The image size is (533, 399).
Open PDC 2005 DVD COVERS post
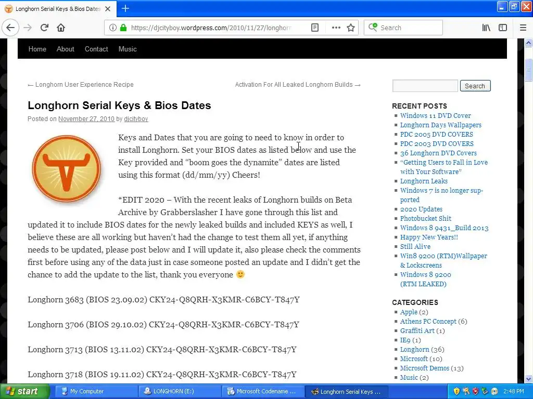[437, 135]
